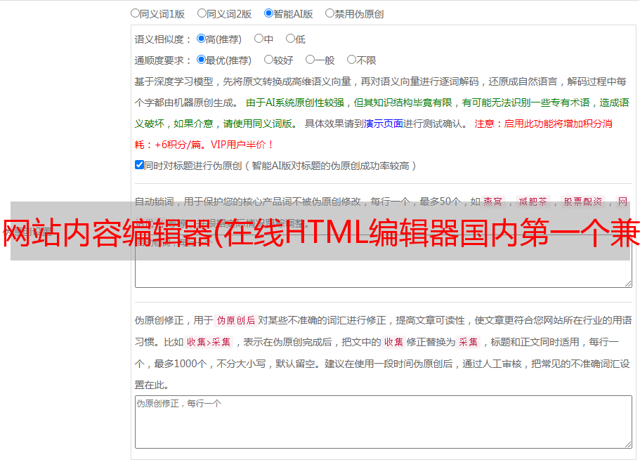Image resolution: width=640 pixels, height=462 pixels.
Task: Set 语义相似度 to 低
Action: [290, 39]
